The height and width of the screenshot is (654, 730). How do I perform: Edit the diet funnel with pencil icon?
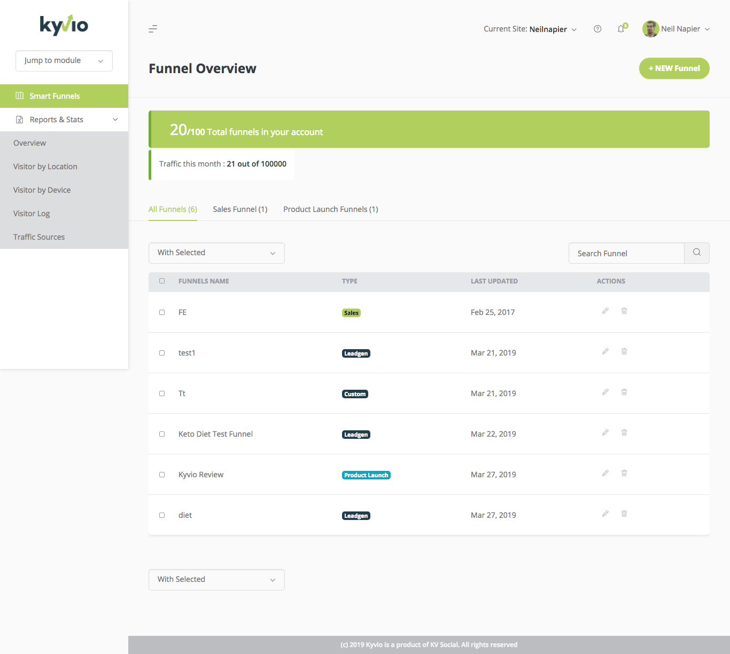tap(605, 514)
